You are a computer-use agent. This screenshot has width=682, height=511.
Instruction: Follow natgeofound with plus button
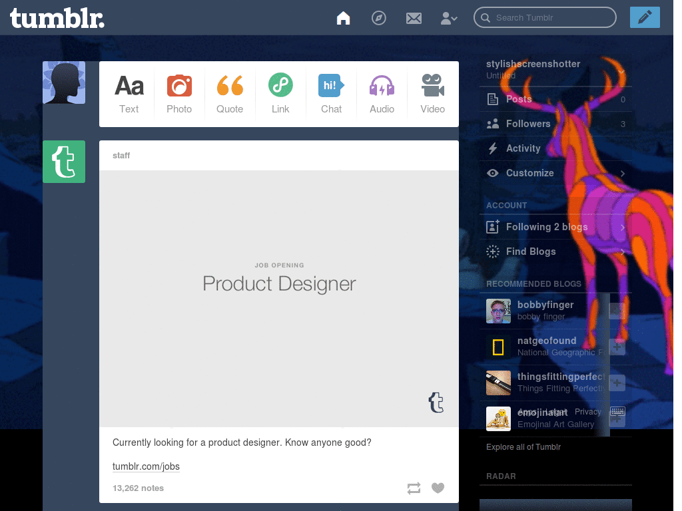click(617, 347)
